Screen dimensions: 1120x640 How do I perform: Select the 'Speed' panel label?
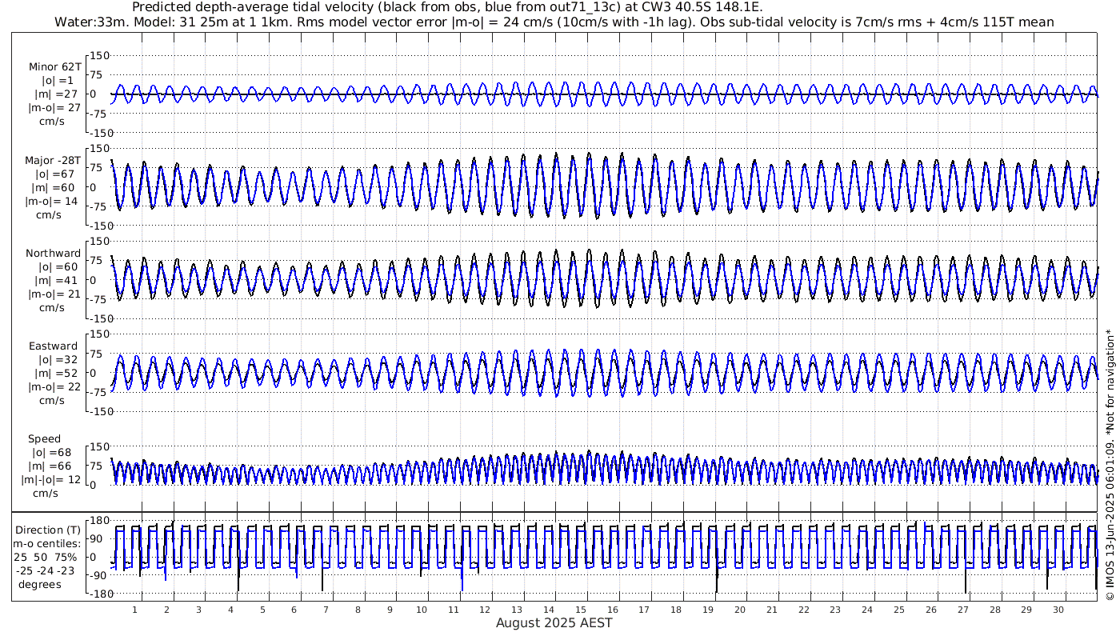44,439
